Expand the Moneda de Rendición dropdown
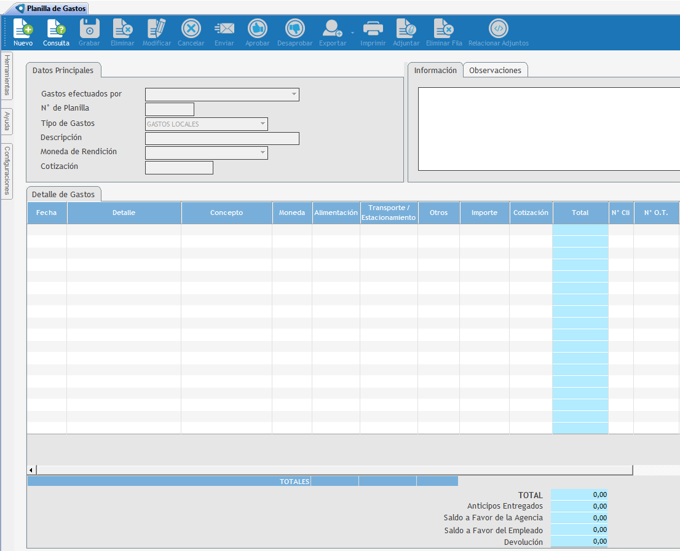 pos(263,152)
